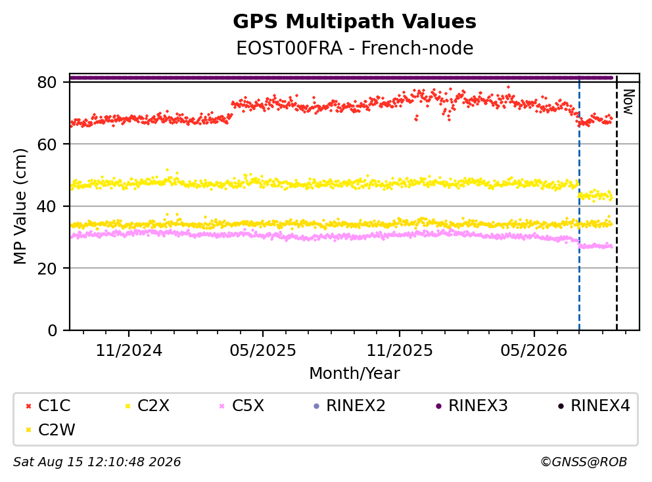
Task: Click the 'Now' vertical label
Action: pos(629,102)
